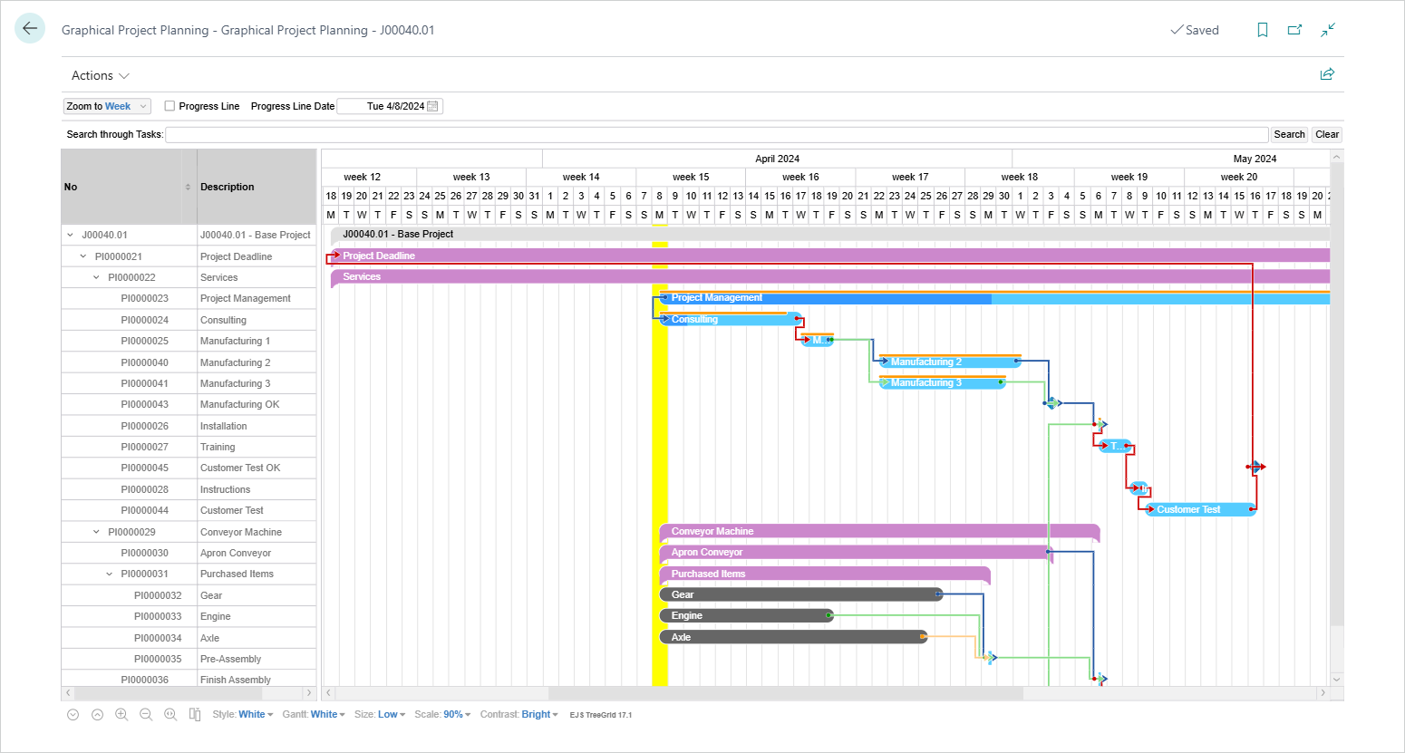Click the fit-to-view zoom icon in footer
The width and height of the screenshot is (1405, 753).
170,714
